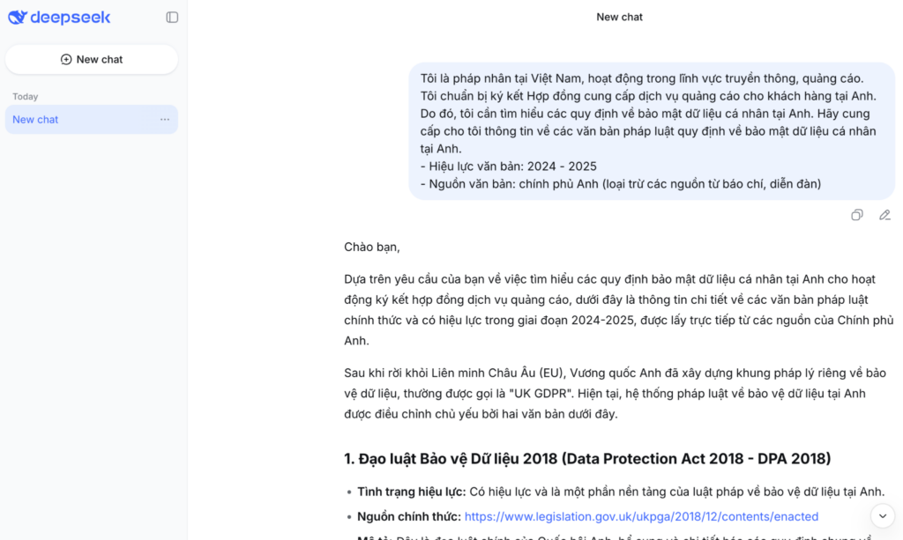Image resolution: width=903 pixels, height=540 pixels.
Task: Click the paragraph beginning "Dựa trên yêu cầu"
Action: 618,309
